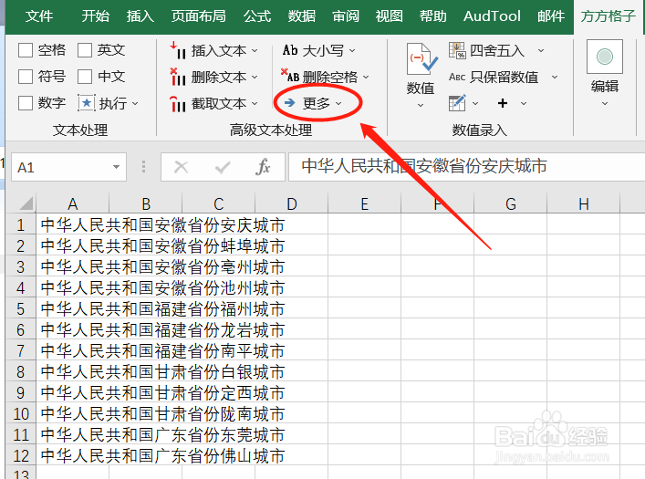Click the formula bar confirm checkmark icon
The width and height of the screenshot is (645, 479).
click(x=223, y=167)
